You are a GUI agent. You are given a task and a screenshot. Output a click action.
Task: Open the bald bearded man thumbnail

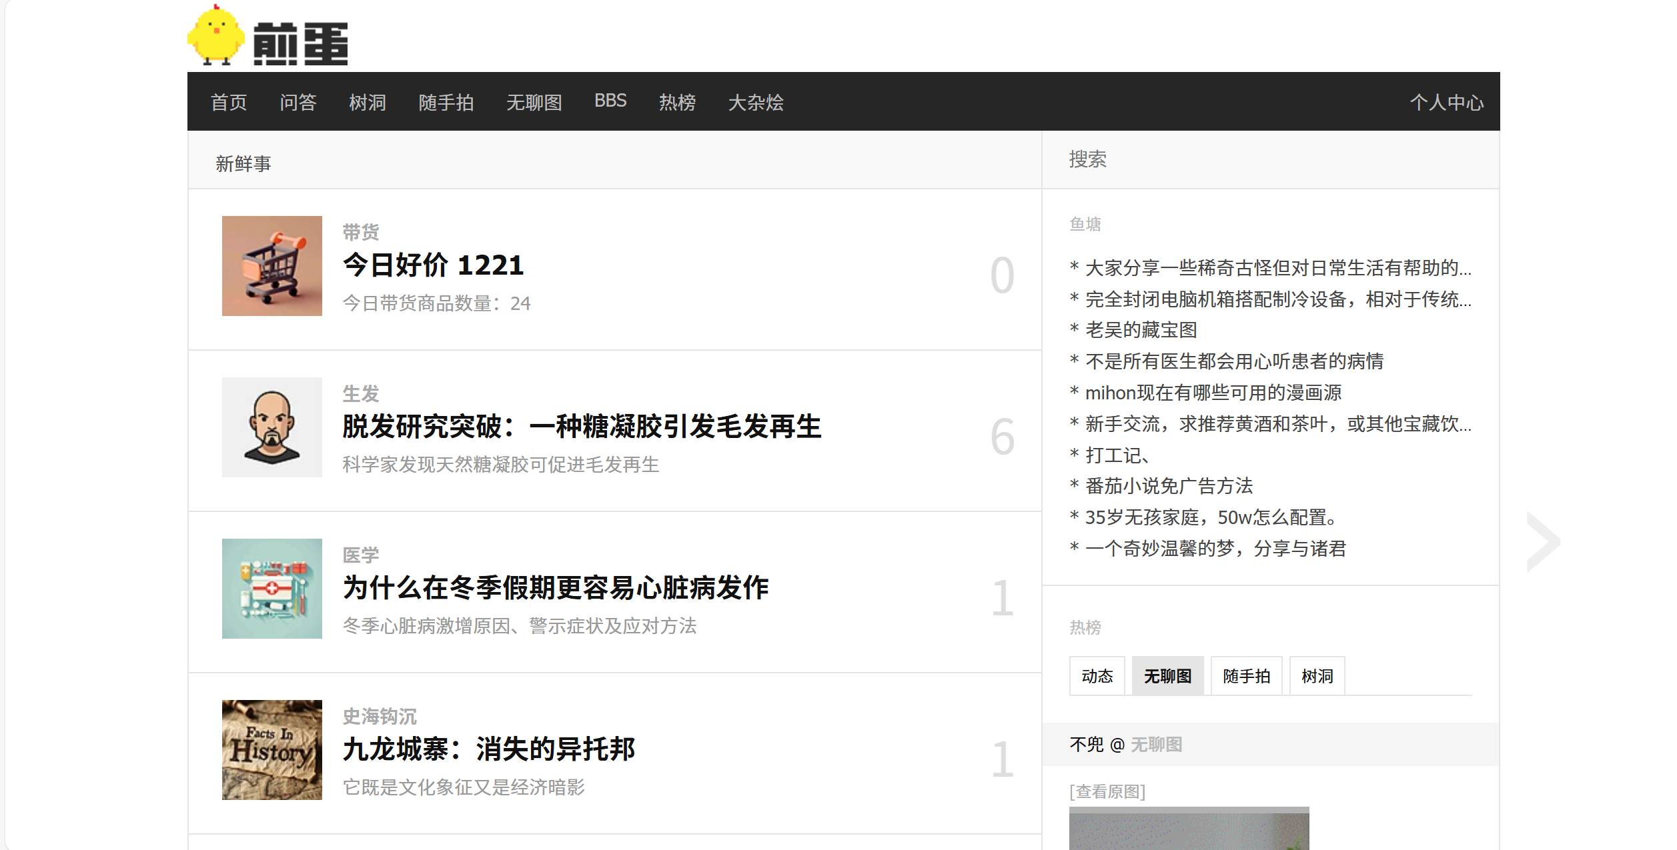(x=272, y=427)
